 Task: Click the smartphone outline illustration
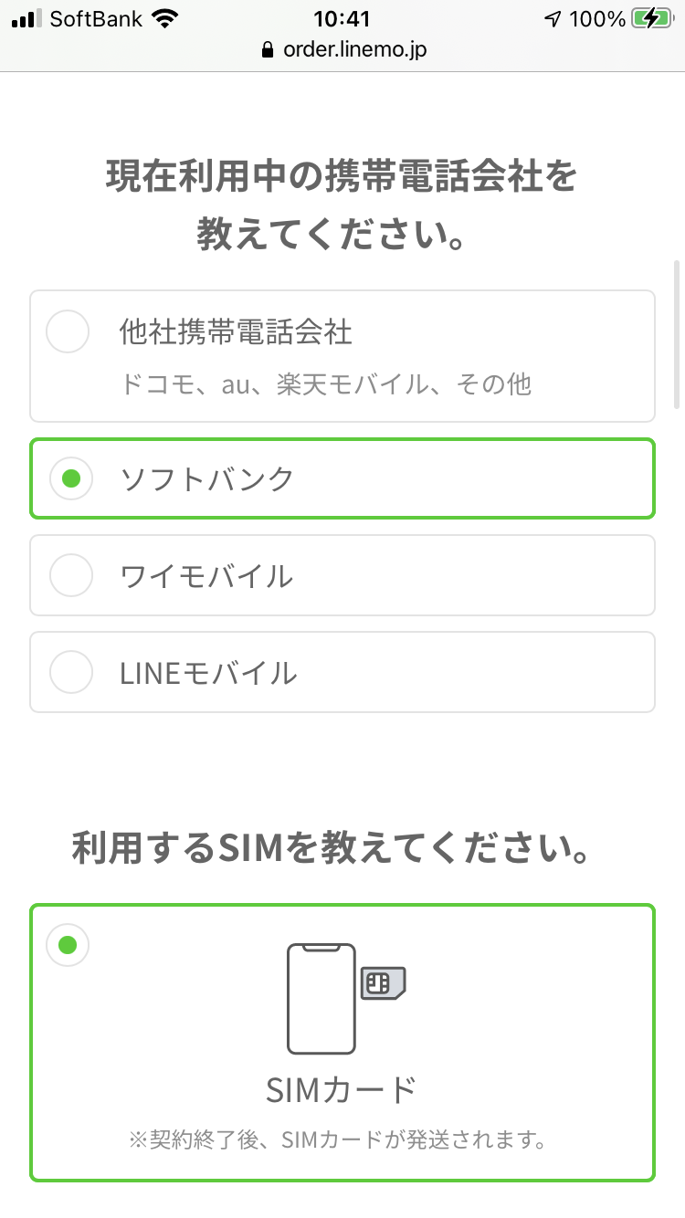click(321, 999)
